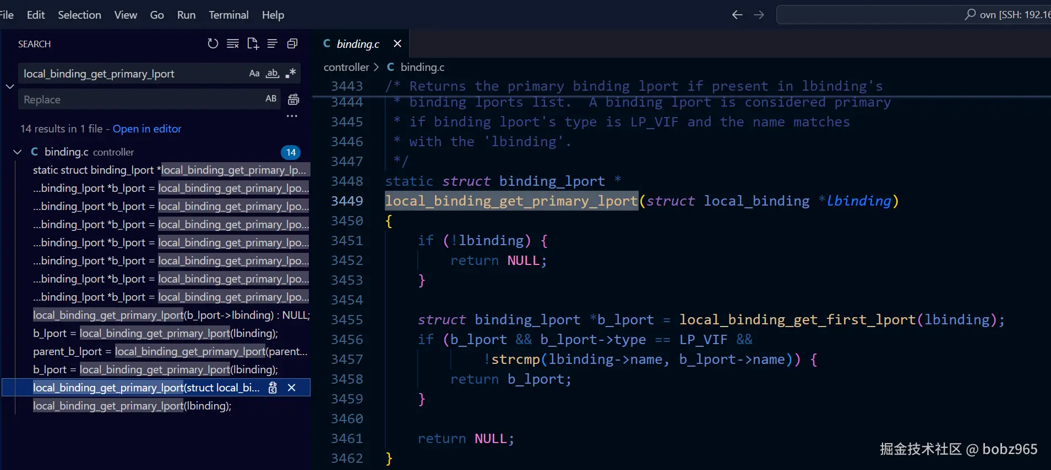The height and width of the screenshot is (470, 1051).
Task: Open result 'static struct binding_lport'
Action: 171,170
